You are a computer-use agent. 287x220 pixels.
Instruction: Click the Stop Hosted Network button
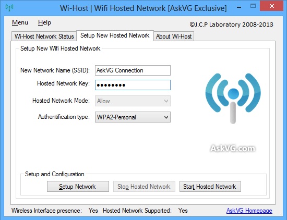[x=144, y=187]
